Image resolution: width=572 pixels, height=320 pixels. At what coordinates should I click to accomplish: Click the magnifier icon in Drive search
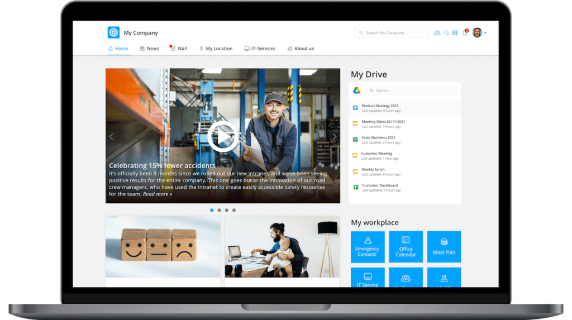[371, 90]
